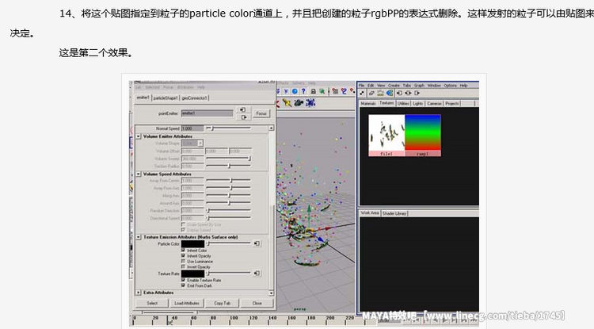Click the rearrange graph icon in Hypershade

coord(380,93)
